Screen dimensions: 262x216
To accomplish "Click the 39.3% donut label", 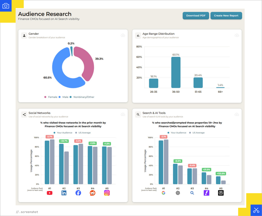I will [x=99, y=59].
